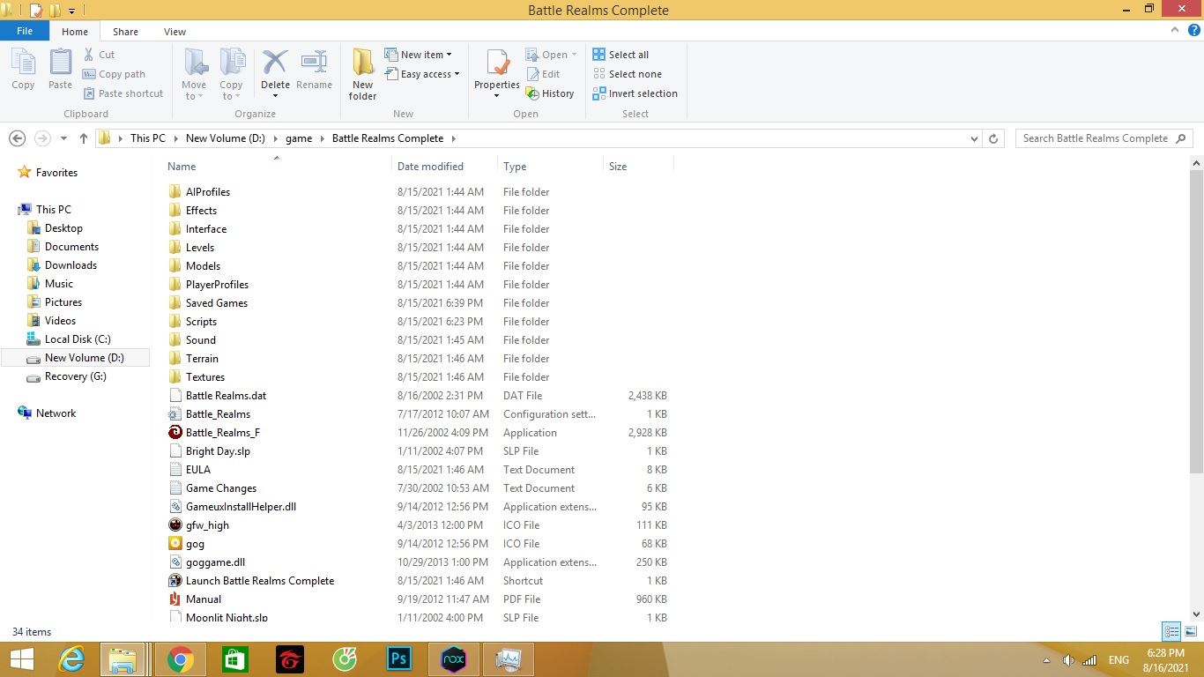Collapse the ribbon with the chevron

pyautogui.click(x=1176, y=31)
